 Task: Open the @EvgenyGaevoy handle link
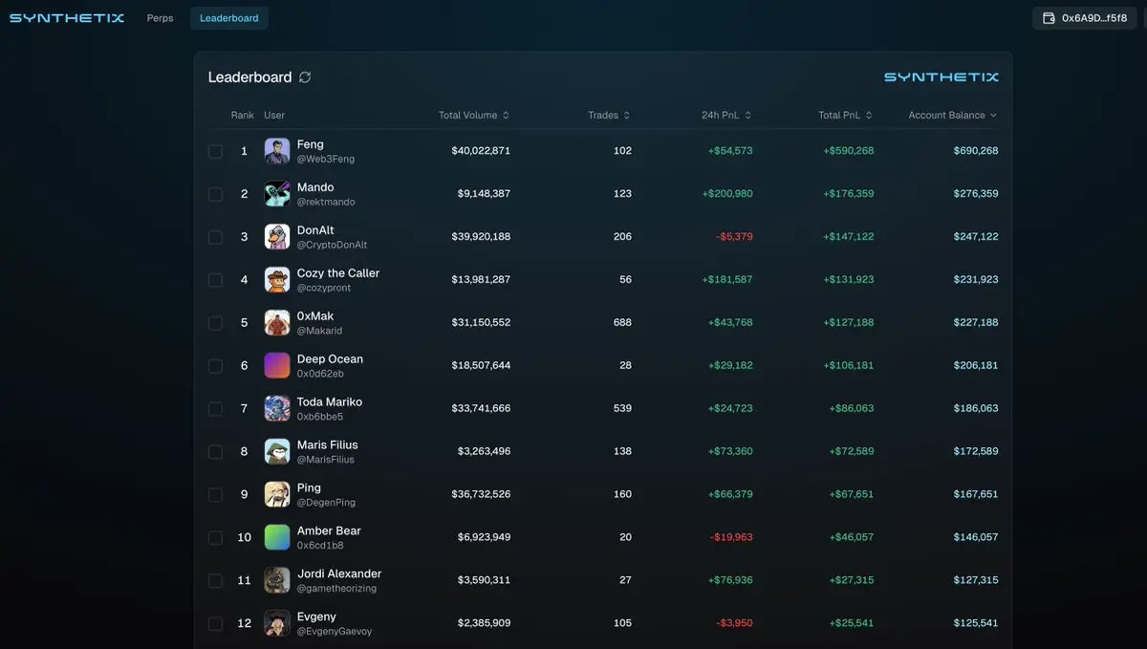click(x=335, y=632)
